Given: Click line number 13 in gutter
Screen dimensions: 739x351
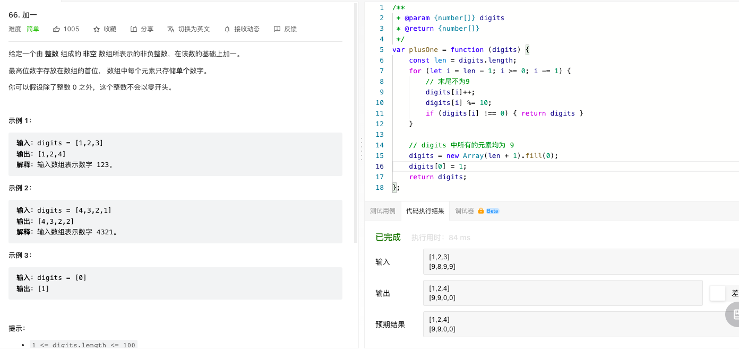Looking at the screenshot, I should [379, 135].
